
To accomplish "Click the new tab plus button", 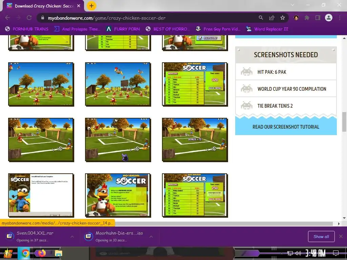I will coord(91,6).
